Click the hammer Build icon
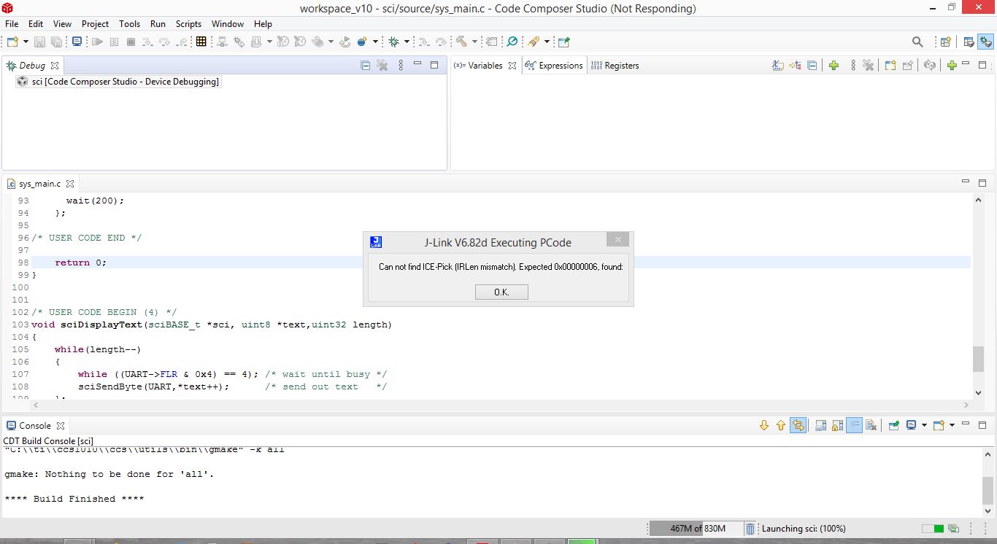This screenshot has height=544, width=997. click(x=461, y=42)
